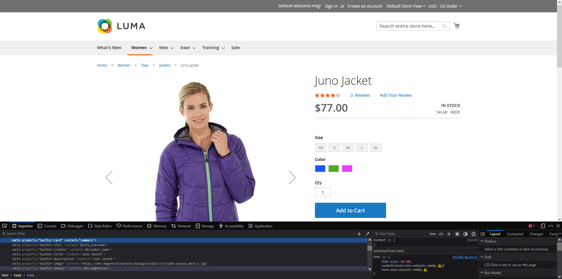The image size is (562, 279).
Task: Click the search magnifier icon
Action: point(444,26)
